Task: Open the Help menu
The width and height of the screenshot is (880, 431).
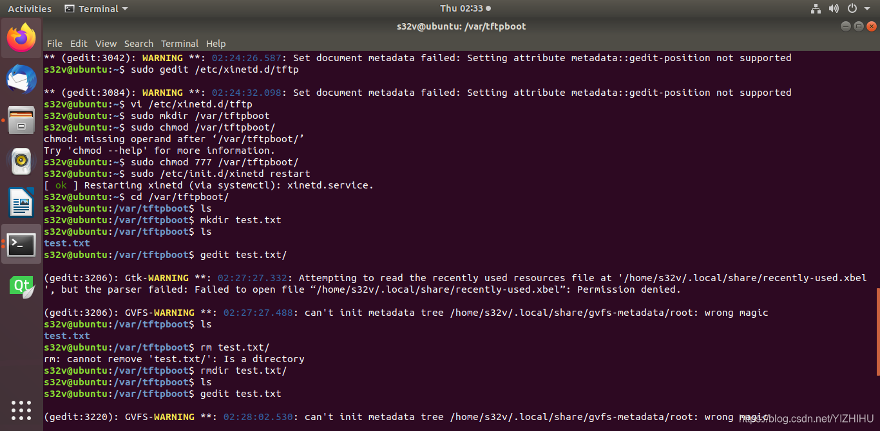Action: click(x=216, y=44)
